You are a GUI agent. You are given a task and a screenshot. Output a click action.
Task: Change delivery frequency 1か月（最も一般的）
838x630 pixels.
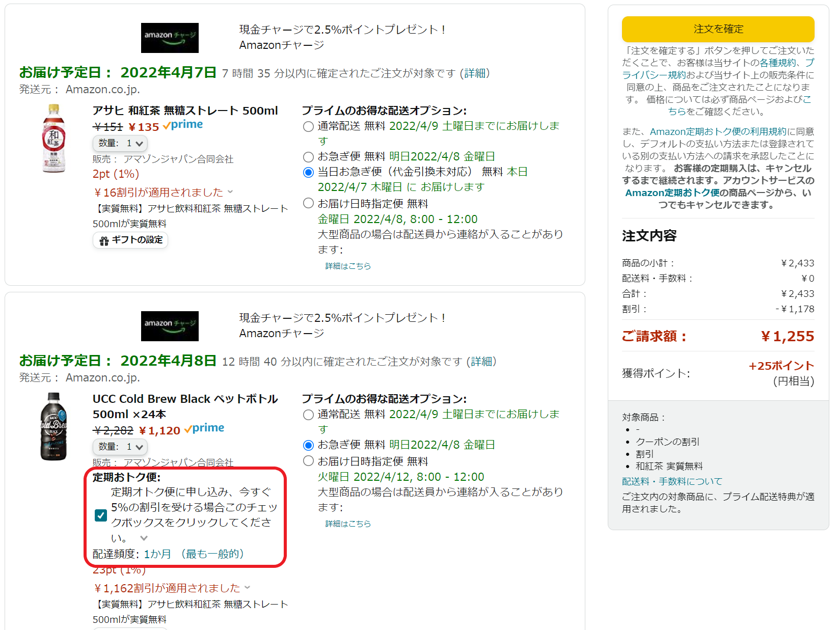(x=194, y=554)
